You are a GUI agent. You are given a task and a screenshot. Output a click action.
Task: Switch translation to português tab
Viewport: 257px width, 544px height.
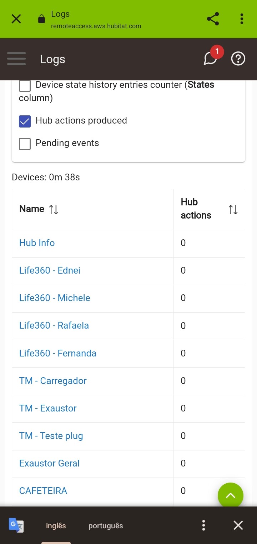click(106, 526)
